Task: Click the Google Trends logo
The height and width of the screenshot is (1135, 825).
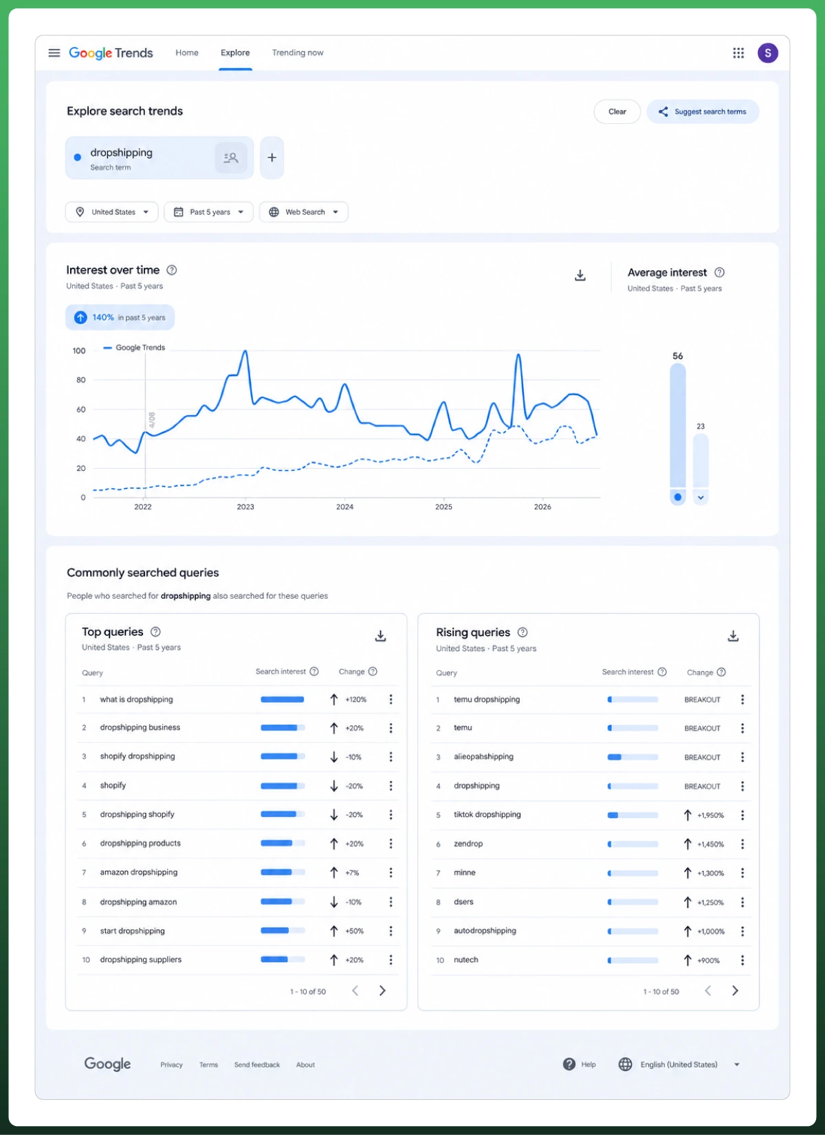Action: coord(111,53)
